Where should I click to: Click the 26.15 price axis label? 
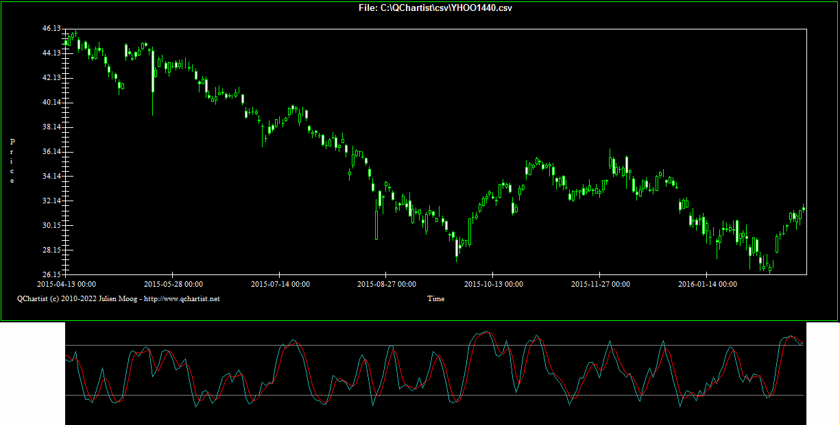point(51,274)
